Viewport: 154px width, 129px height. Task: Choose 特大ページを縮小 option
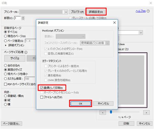tap(6, 74)
